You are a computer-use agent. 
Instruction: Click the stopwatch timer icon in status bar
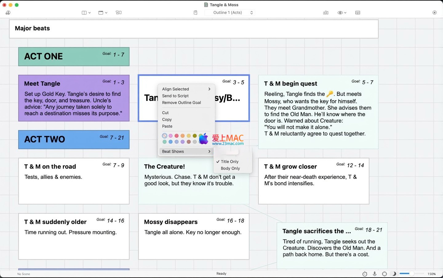point(365,274)
